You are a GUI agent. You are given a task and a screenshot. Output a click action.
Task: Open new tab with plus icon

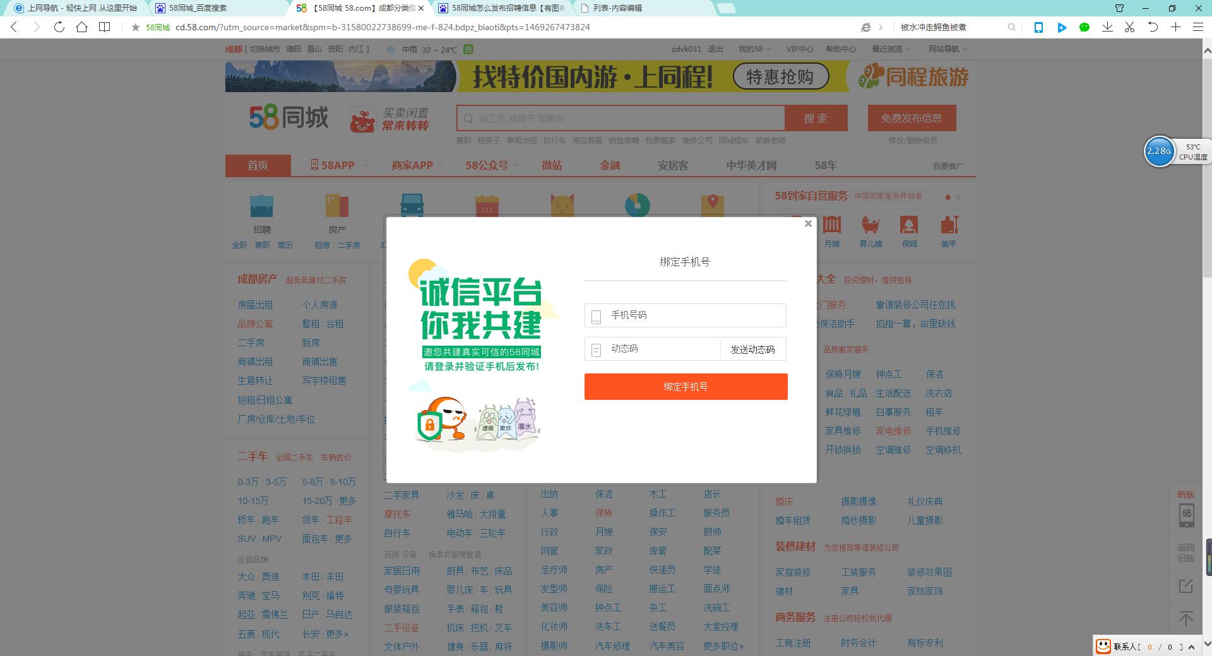tap(1175, 27)
